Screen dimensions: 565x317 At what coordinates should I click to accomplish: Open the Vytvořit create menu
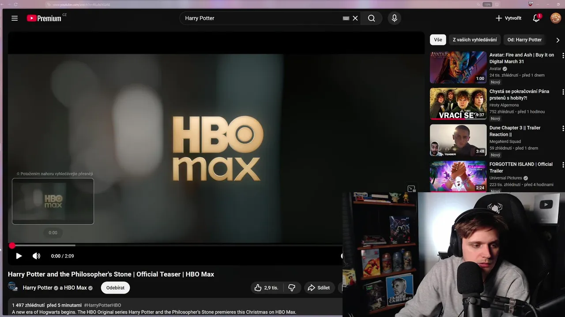(508, 18)
